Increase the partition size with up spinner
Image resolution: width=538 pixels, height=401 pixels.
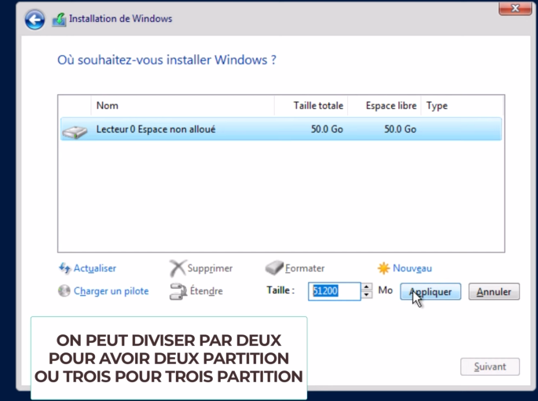[x=367, y=287]
